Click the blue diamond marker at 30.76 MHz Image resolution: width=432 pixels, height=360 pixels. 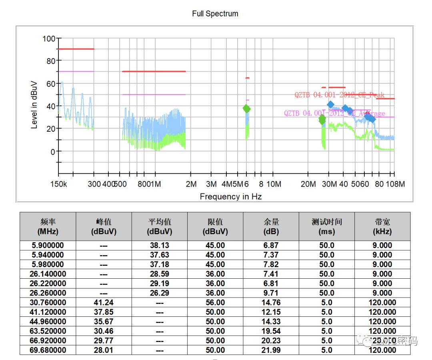(x=330, y=105)
